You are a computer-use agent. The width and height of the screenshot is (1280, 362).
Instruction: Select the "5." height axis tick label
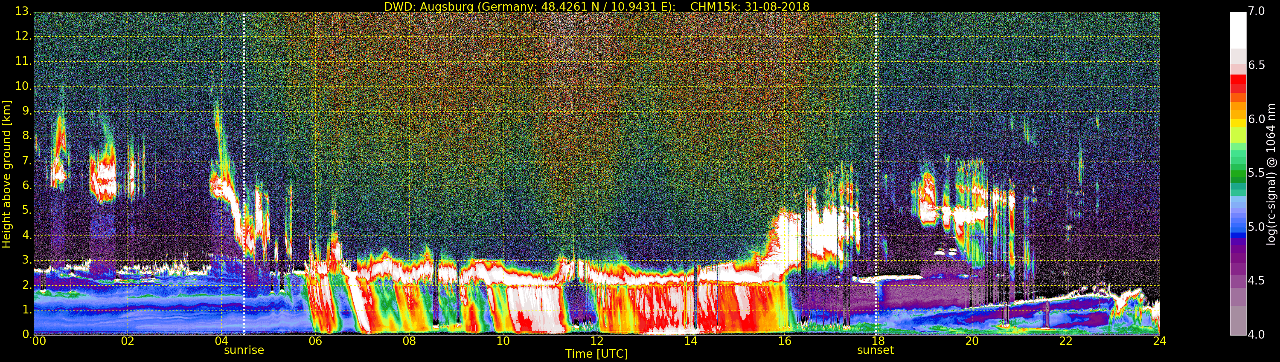tap(27, 210)
